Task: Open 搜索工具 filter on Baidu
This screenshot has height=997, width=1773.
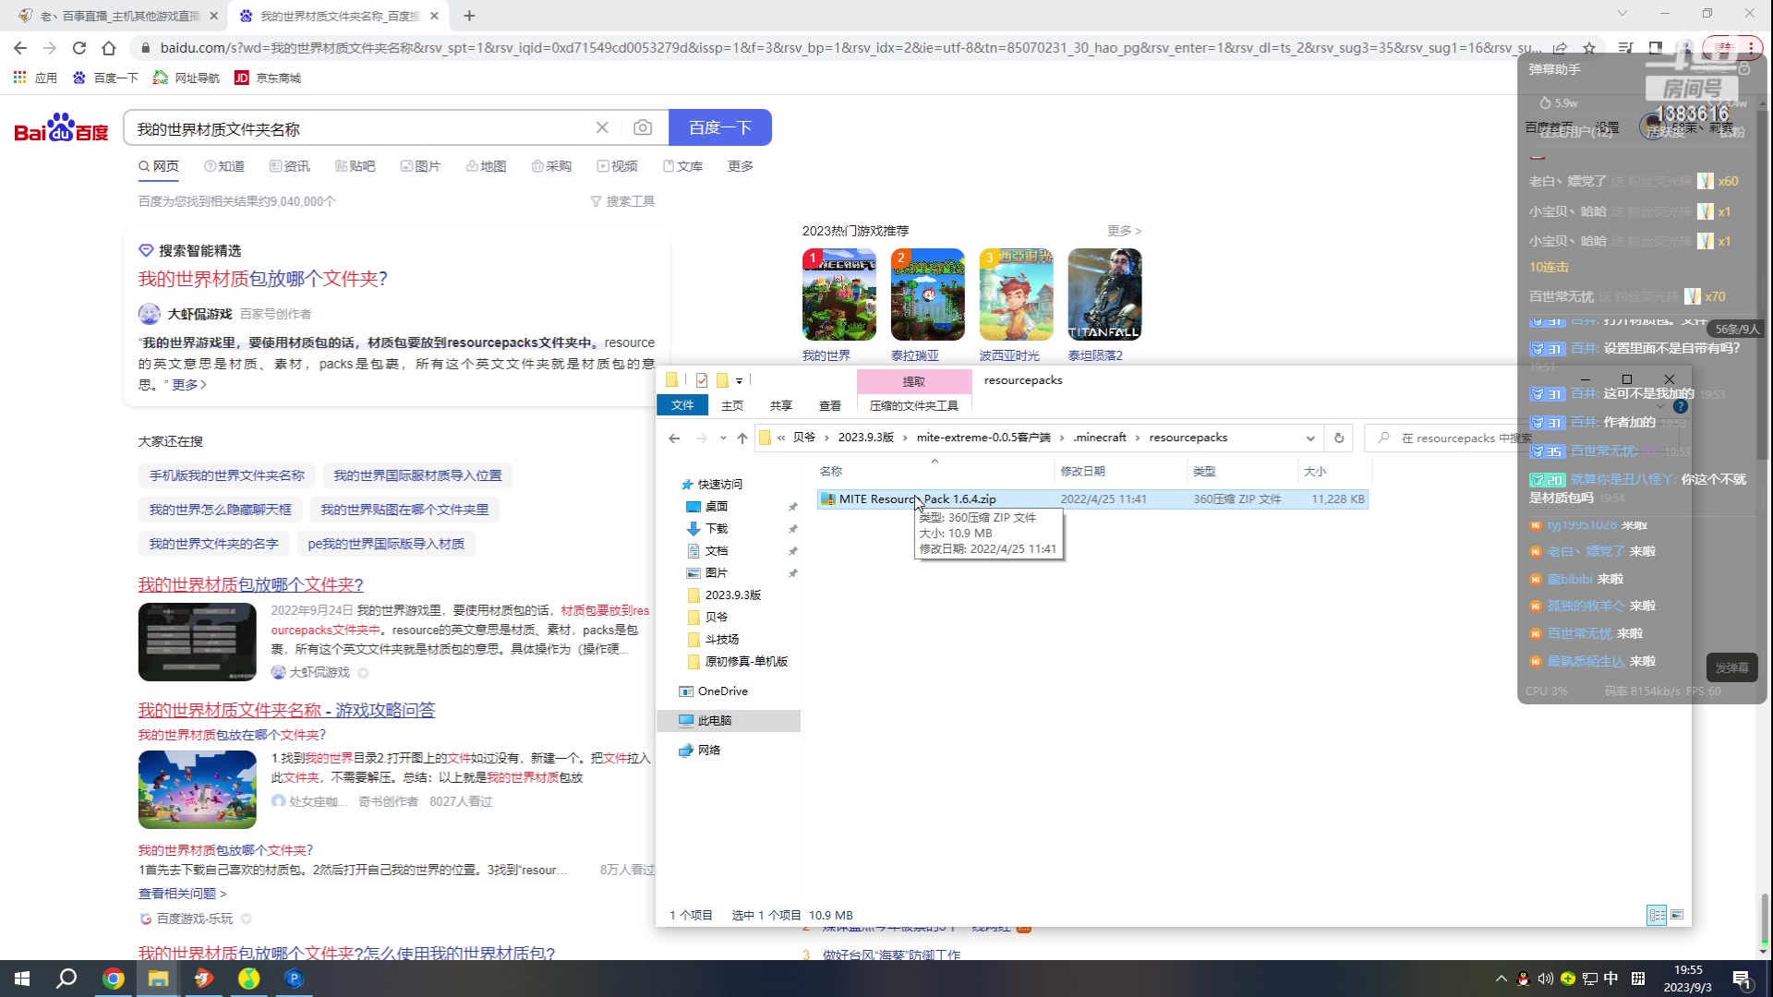Action: coord(622,201)
